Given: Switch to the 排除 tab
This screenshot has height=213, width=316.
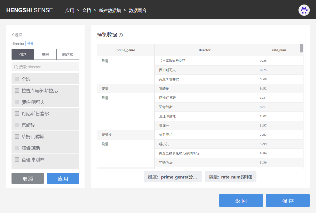Looking at the screenshot, I should click(45, 54).
